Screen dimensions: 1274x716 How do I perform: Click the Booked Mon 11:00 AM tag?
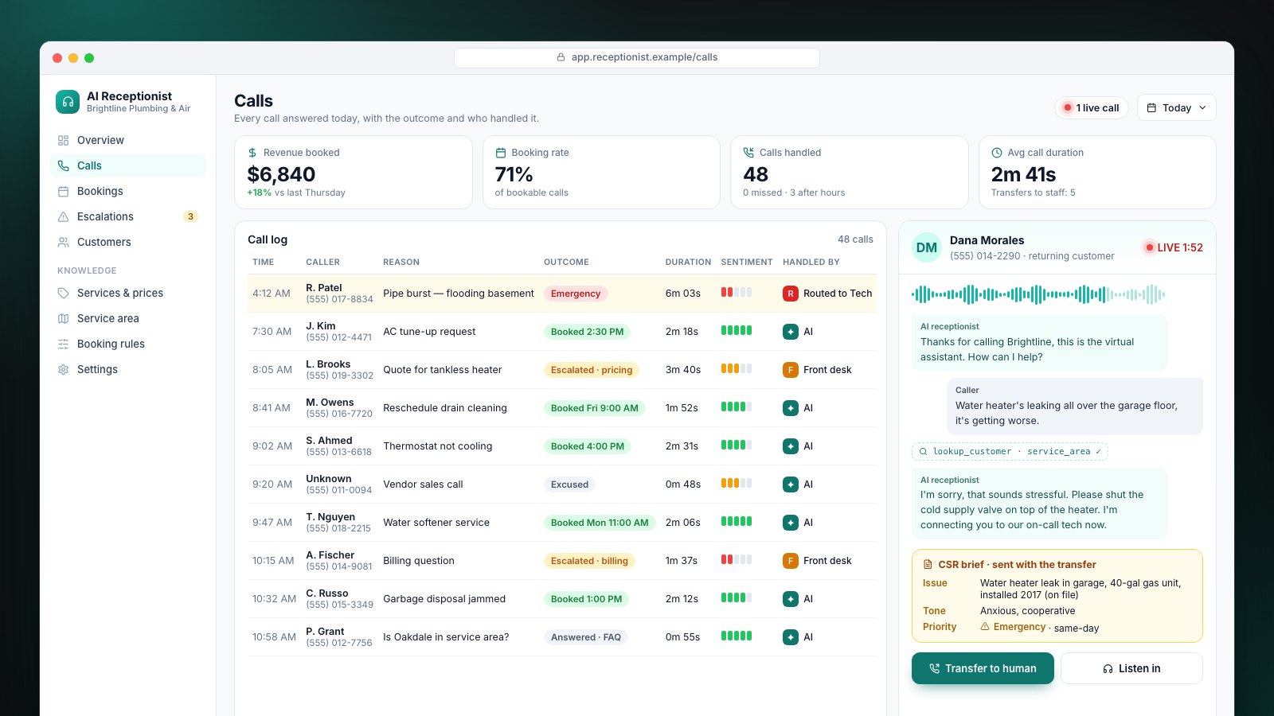[600, 523]
